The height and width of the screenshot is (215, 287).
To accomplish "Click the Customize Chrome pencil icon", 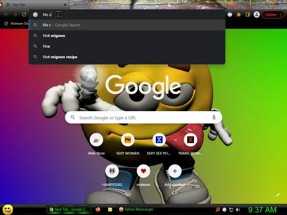I will [x=278, y=195].
